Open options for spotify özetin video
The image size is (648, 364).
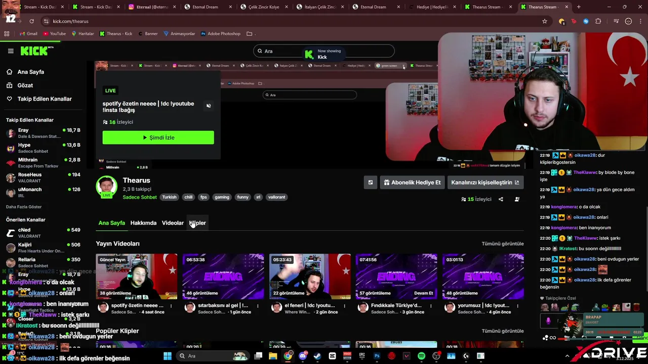tap(171, 306)
